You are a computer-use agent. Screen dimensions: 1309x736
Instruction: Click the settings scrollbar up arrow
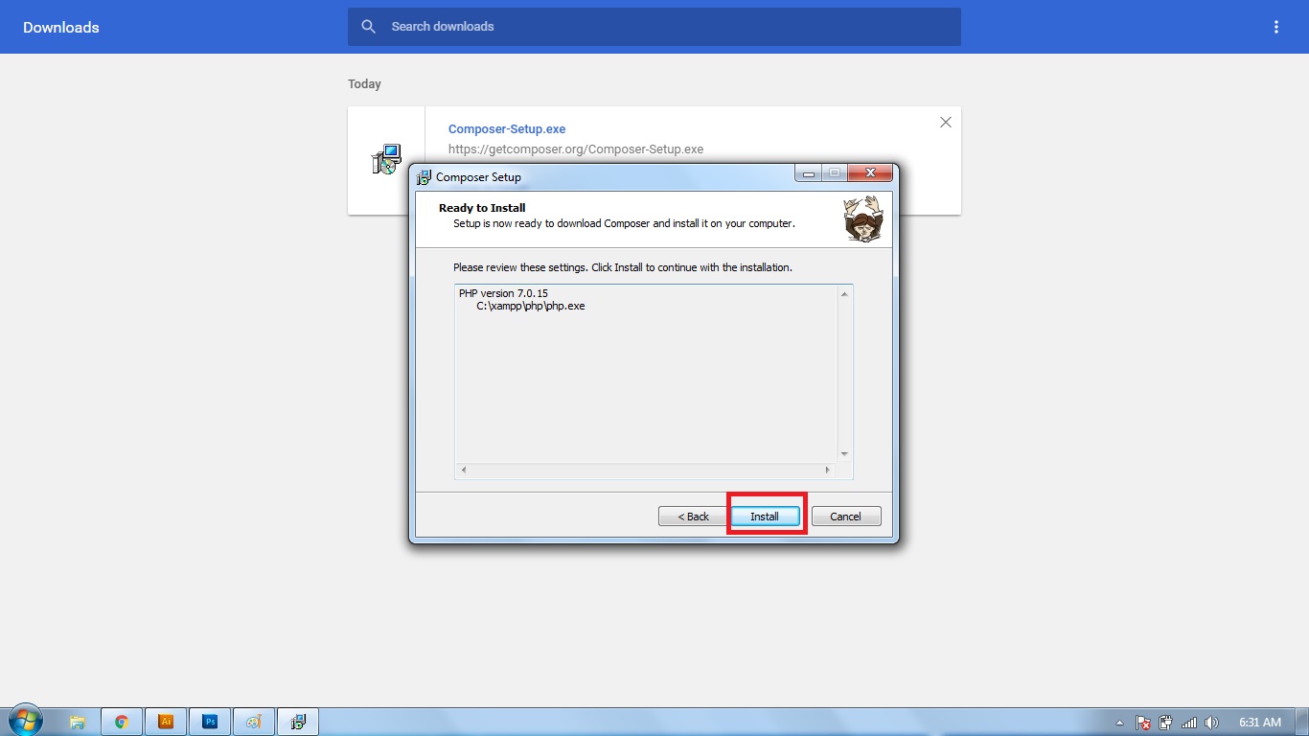[x=844, y=293]
